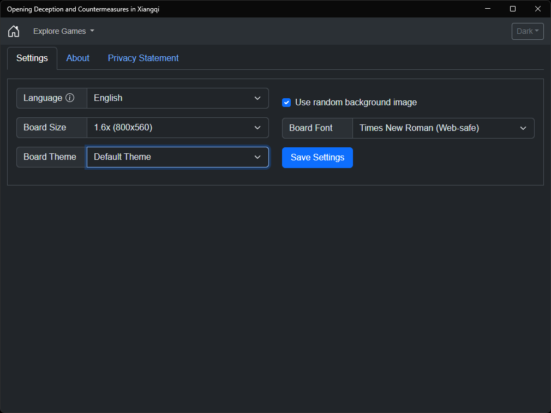This screenshot has width=551, height=413.
Task: Open the Default Theme board theme dropdown
Action: point(178,157)
